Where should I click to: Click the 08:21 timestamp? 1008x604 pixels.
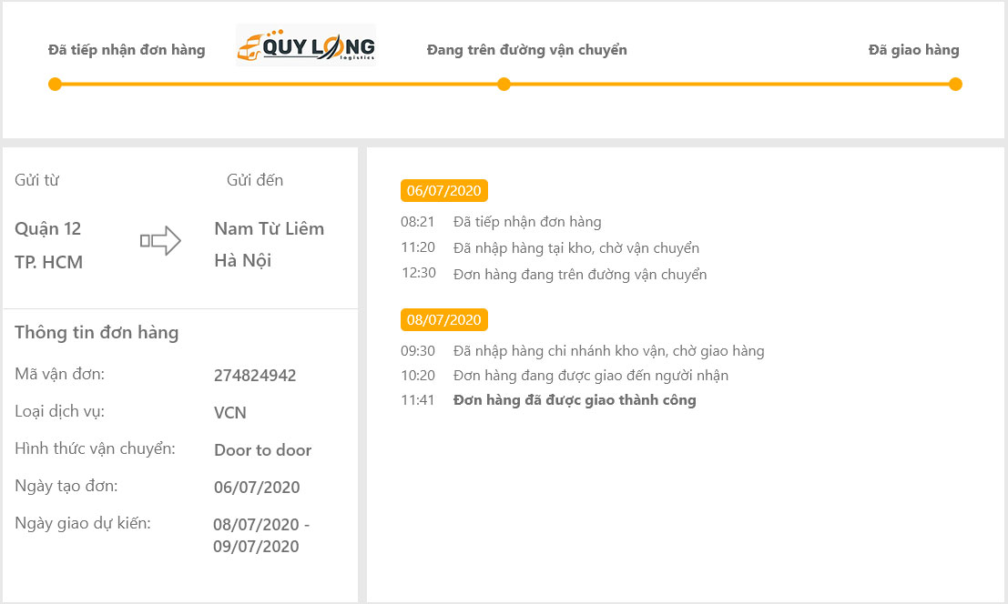[418, 221]
